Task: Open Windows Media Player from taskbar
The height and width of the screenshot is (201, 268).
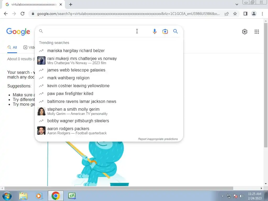Action: coord(39,196)
